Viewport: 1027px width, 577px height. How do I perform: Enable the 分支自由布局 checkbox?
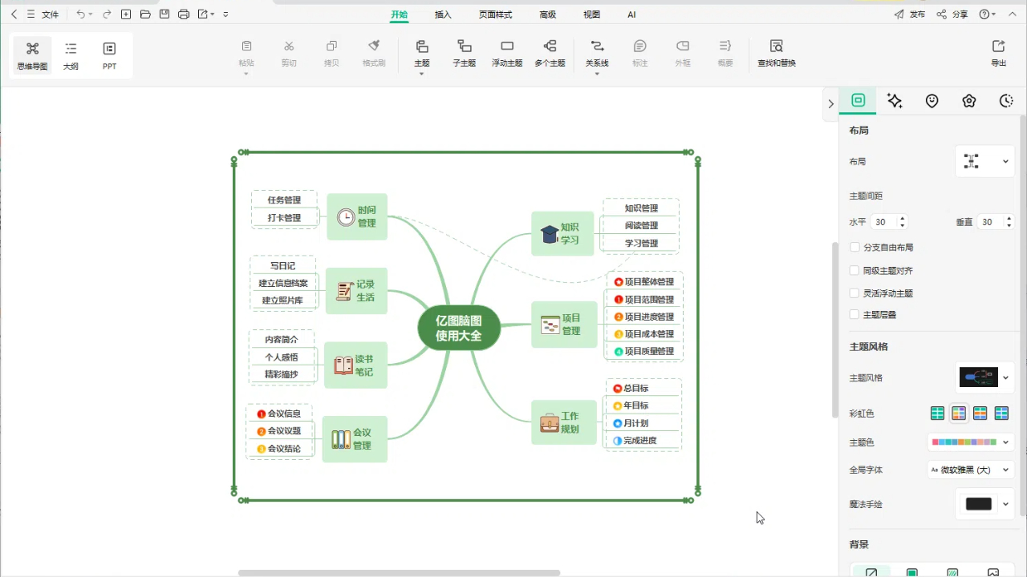[x=854, y=247]
